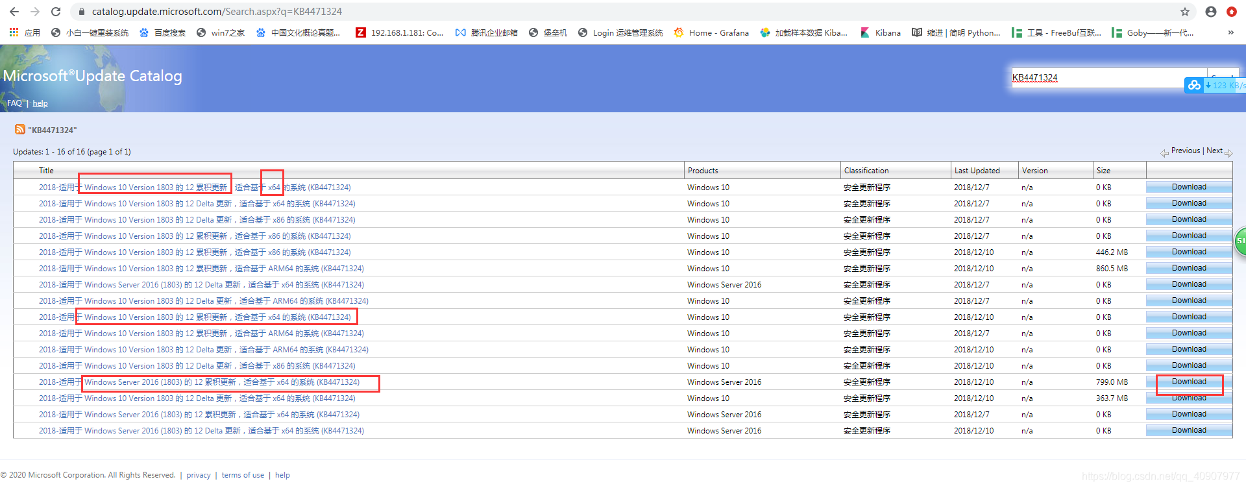Open Server 2016 Delta x64 link dated 2018/12/7

(x=201, y=285)
